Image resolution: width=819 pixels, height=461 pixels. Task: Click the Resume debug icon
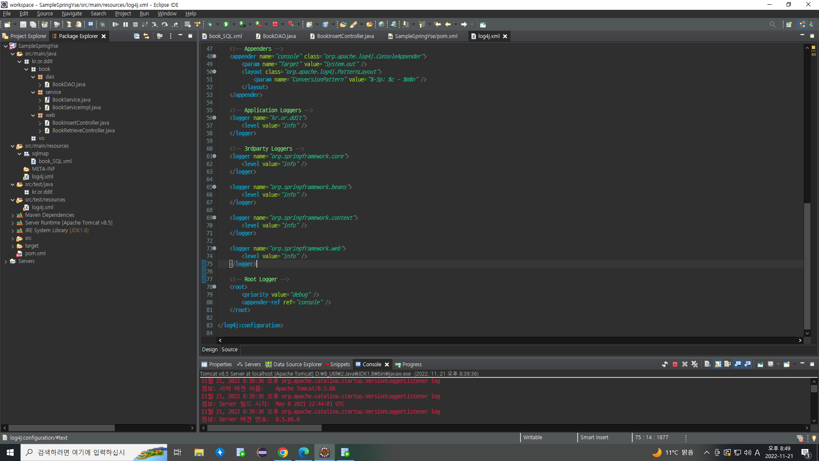click(x=116, y=24)
